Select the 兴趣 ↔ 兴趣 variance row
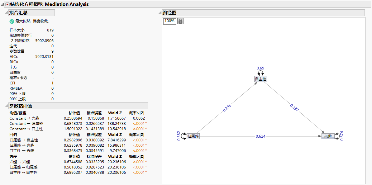Image resolution: width=372 pixels, height=185 pixels. (78, 162)
